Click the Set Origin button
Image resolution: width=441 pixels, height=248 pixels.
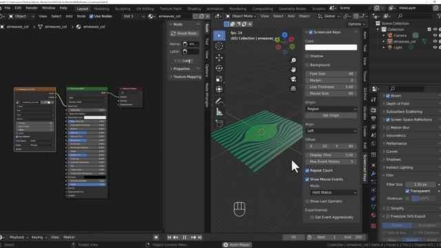331,116
